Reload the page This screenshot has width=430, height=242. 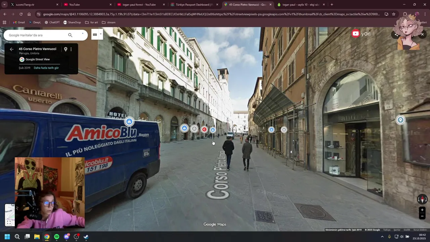(21, 14)
